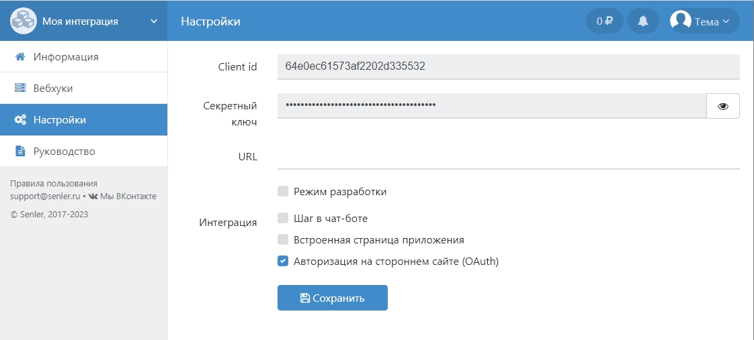
Task: Click the document icon beside Руководство
Action: [20, 152]
